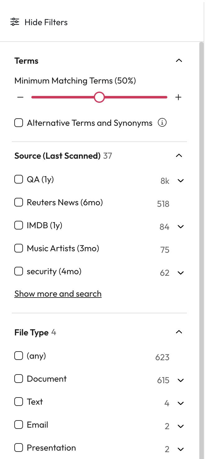Select the Document file type checkbox
208x459 pixels.
coord(19,379)
